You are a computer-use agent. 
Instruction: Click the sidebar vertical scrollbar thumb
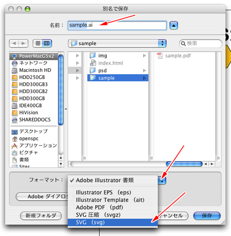[61, 90]
